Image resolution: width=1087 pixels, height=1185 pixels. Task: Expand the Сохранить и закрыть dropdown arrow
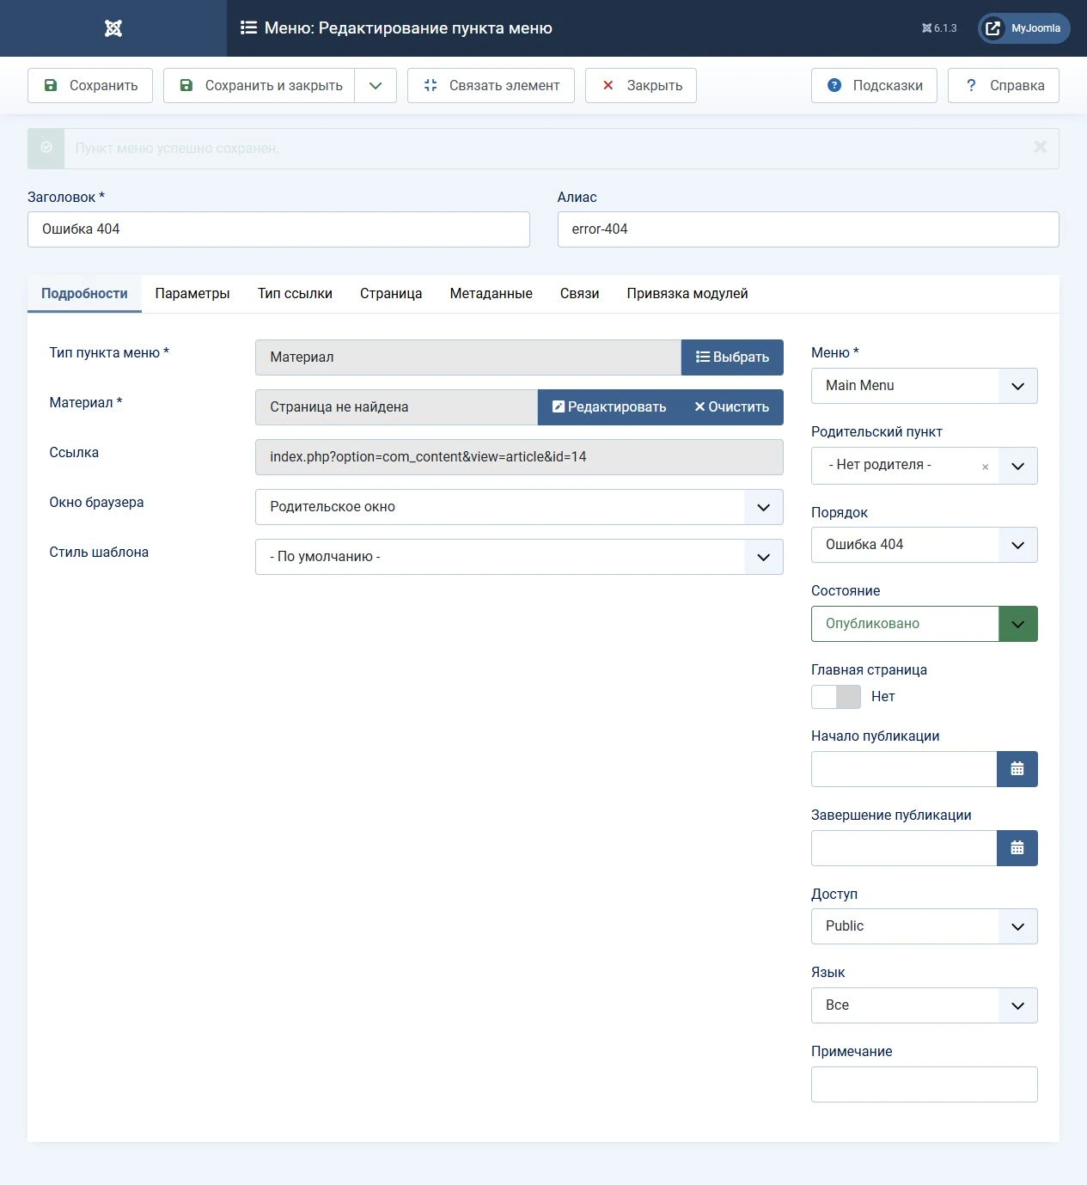tap(376, 85)
